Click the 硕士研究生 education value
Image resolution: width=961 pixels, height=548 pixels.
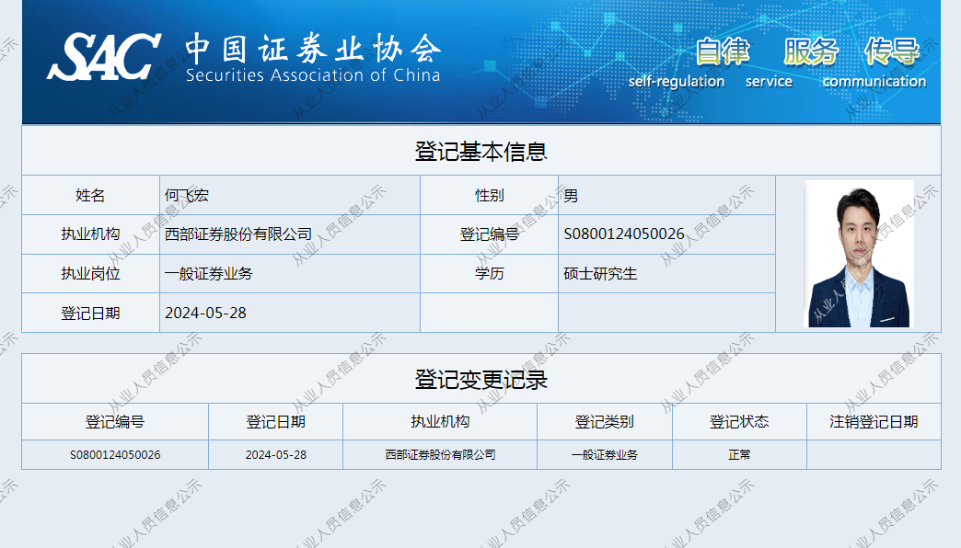pos(600,274)
